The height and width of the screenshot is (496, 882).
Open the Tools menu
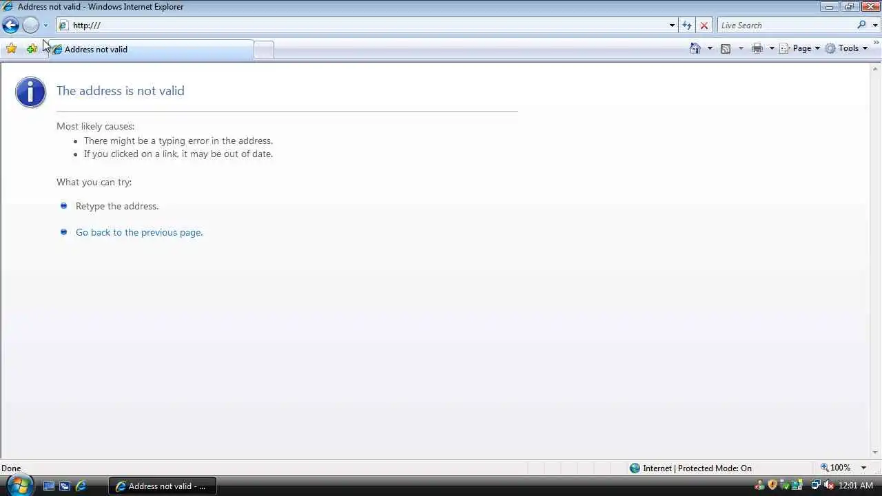[846, 48]
